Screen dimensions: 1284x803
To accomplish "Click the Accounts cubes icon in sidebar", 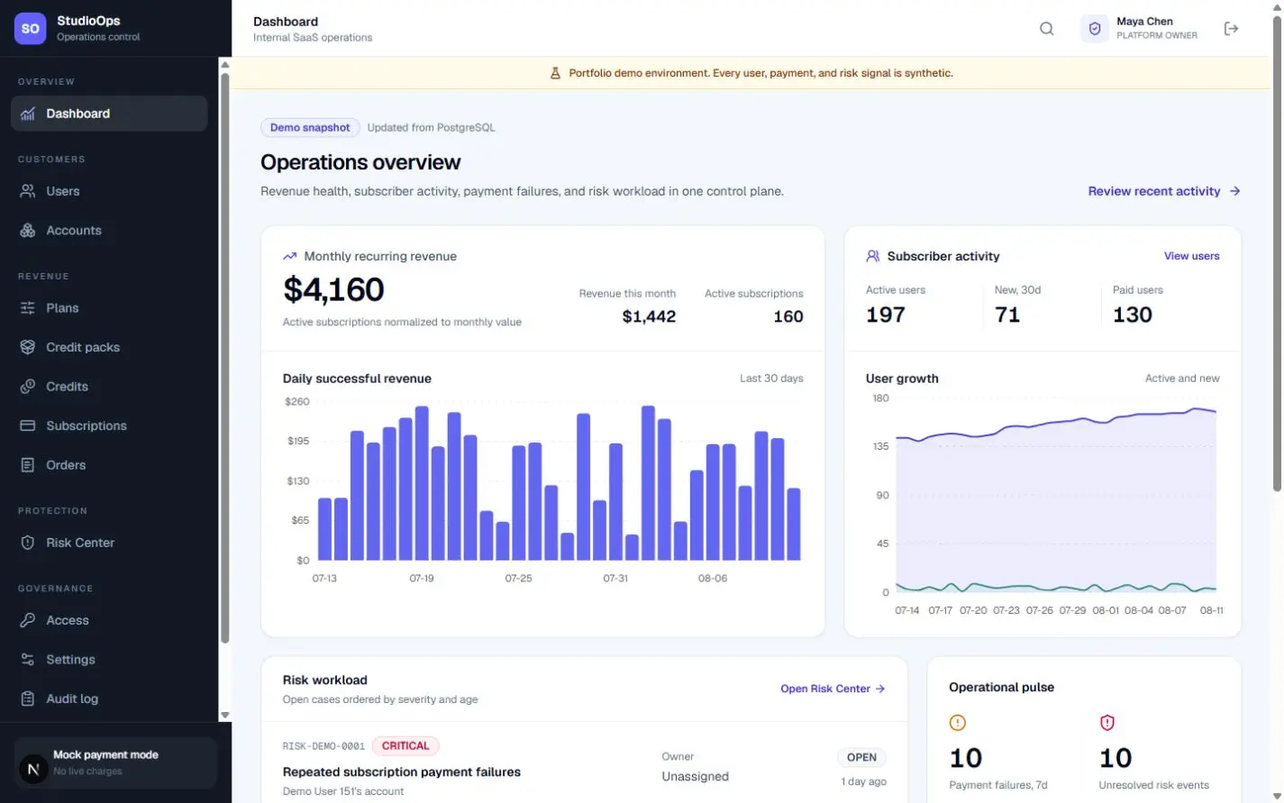I will (28, 231).
